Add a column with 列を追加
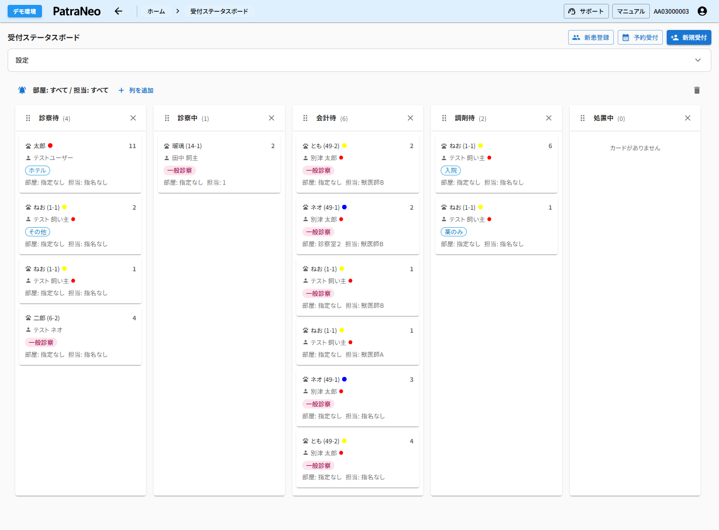Screen dimensions: 719x530 (x=136, y=90)
